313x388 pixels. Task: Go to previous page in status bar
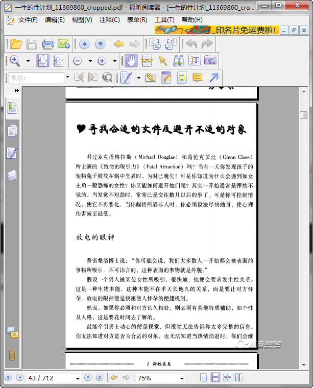pyautogui.click(x=20, y=378)
